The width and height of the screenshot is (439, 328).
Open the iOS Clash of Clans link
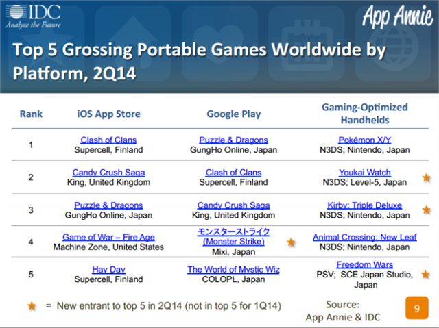[x=108, y=140]
